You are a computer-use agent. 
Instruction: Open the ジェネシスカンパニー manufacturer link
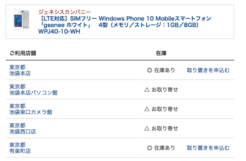(64, 12)
